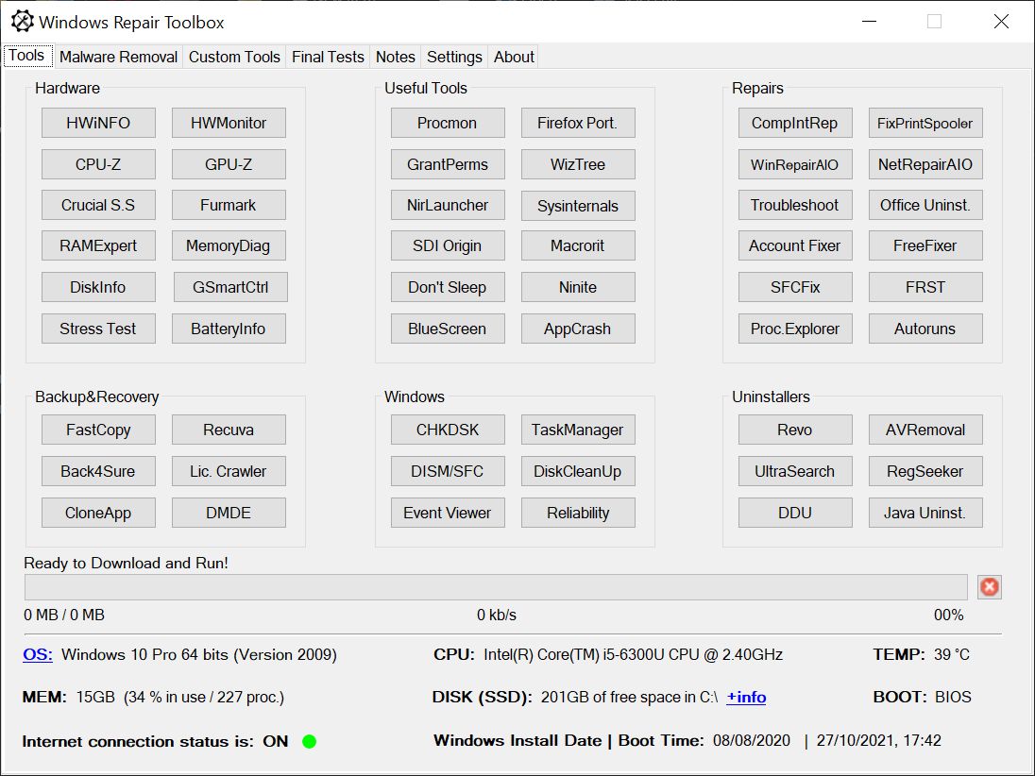Click the green internet connection status indicator
The image size is (1035, 776).
click(x=308, y=742)
